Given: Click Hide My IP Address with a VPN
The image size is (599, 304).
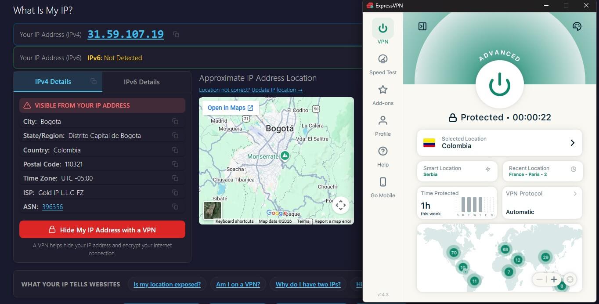Looking at the screenshot, I should coord(102,229).
